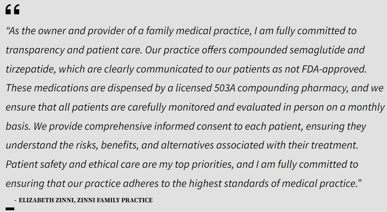
Task: Click the word "transparency" in the quote
Action: click(35, 50)
